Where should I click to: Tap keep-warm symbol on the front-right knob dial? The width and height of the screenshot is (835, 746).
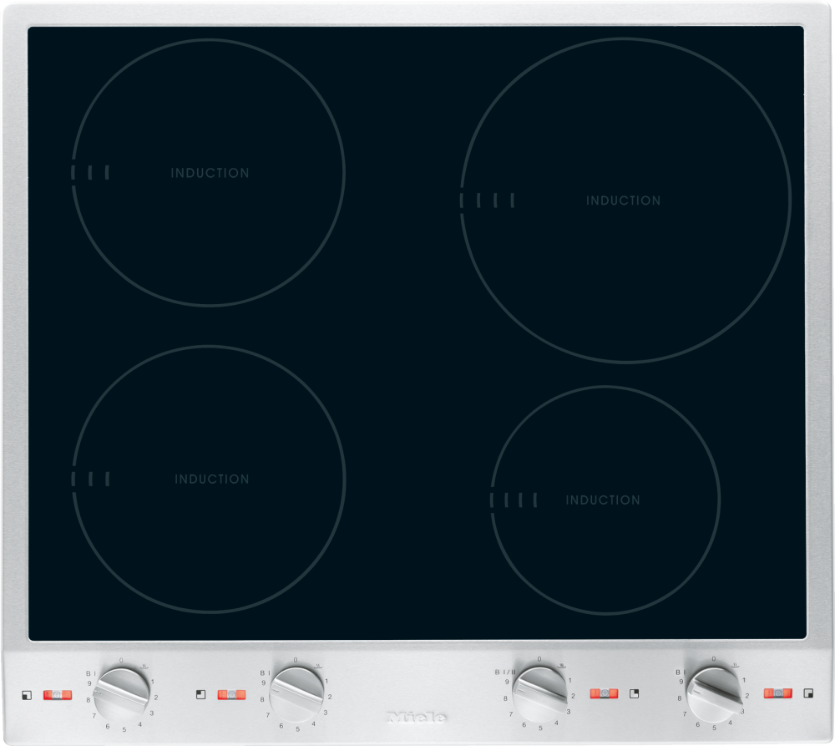(734, 665)
